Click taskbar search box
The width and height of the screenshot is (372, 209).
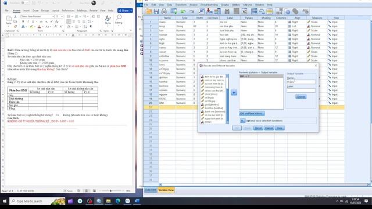pos(37,201)
